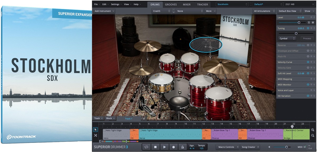Open the Default* preset dropdown
This screenshot has height=152, width=317.
point(268,4)
